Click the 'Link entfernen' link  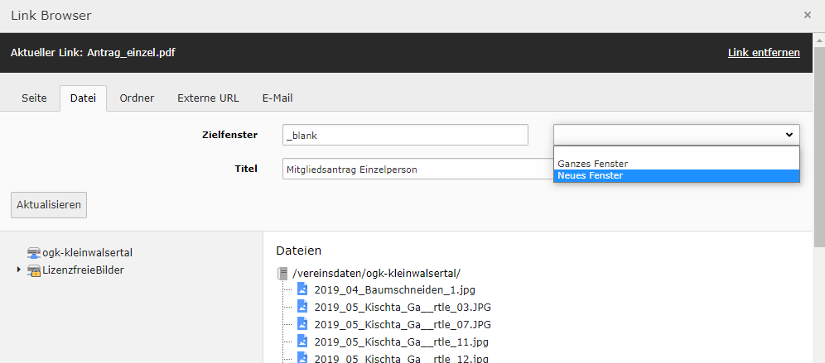764,53
